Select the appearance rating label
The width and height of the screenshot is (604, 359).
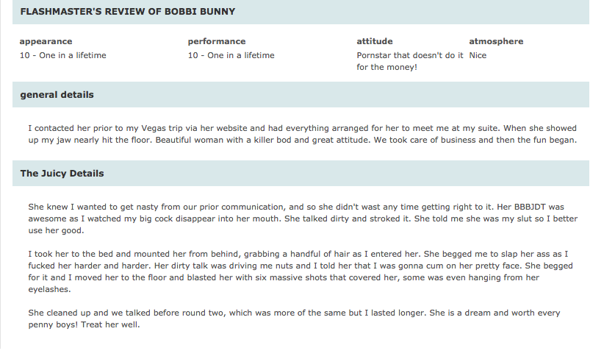pyautogui.click(x=46, y=41)
